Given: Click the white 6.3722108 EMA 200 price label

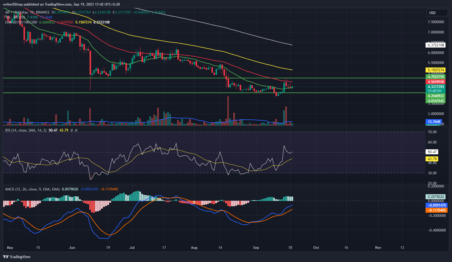Looking at the screenshot, I should pos(436,45).
